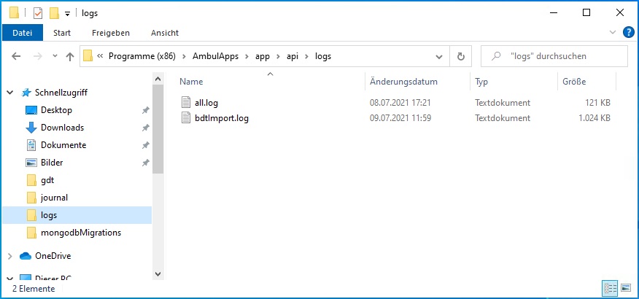This screenshot has width=639, height=299.
Task: Click the search magnifier icon
Action: point(496,56)
